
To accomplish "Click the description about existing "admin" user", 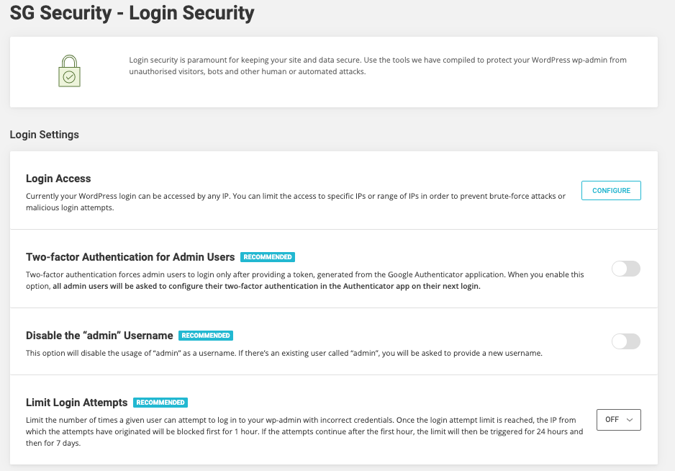I will (x=284, y=353).
